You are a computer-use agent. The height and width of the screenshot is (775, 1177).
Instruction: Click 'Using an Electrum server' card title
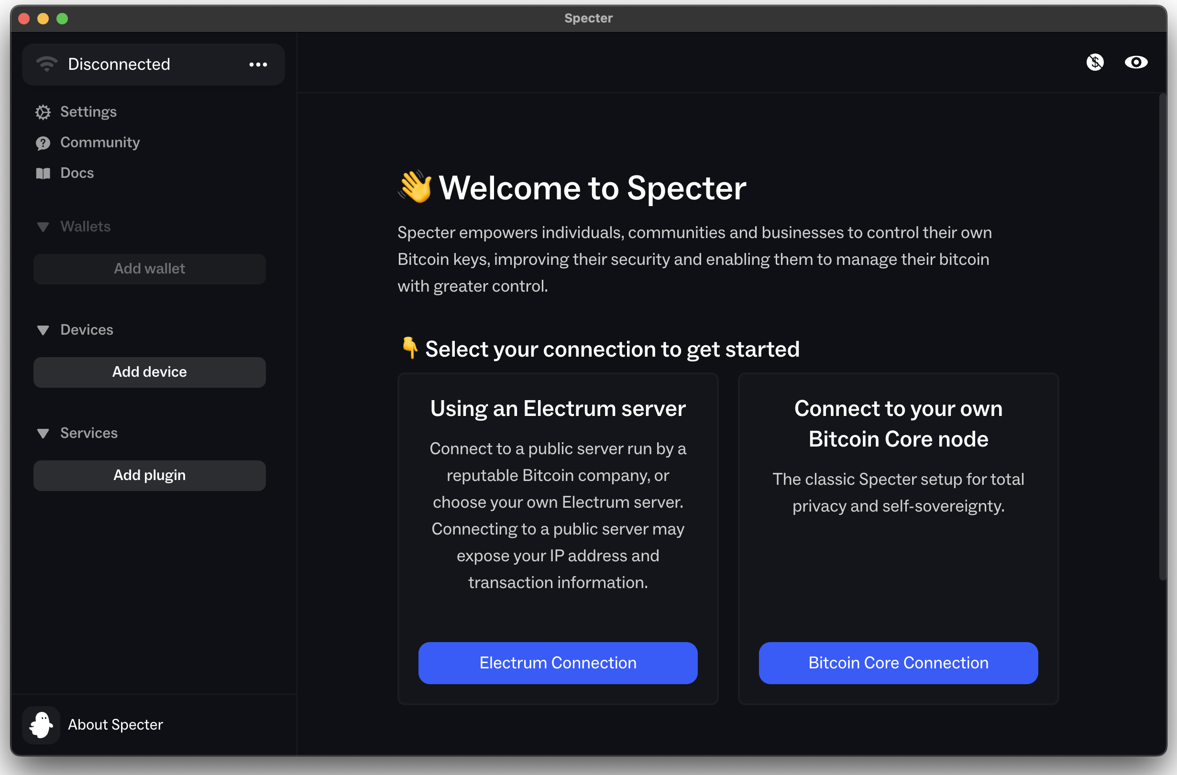tap(558, 409)
